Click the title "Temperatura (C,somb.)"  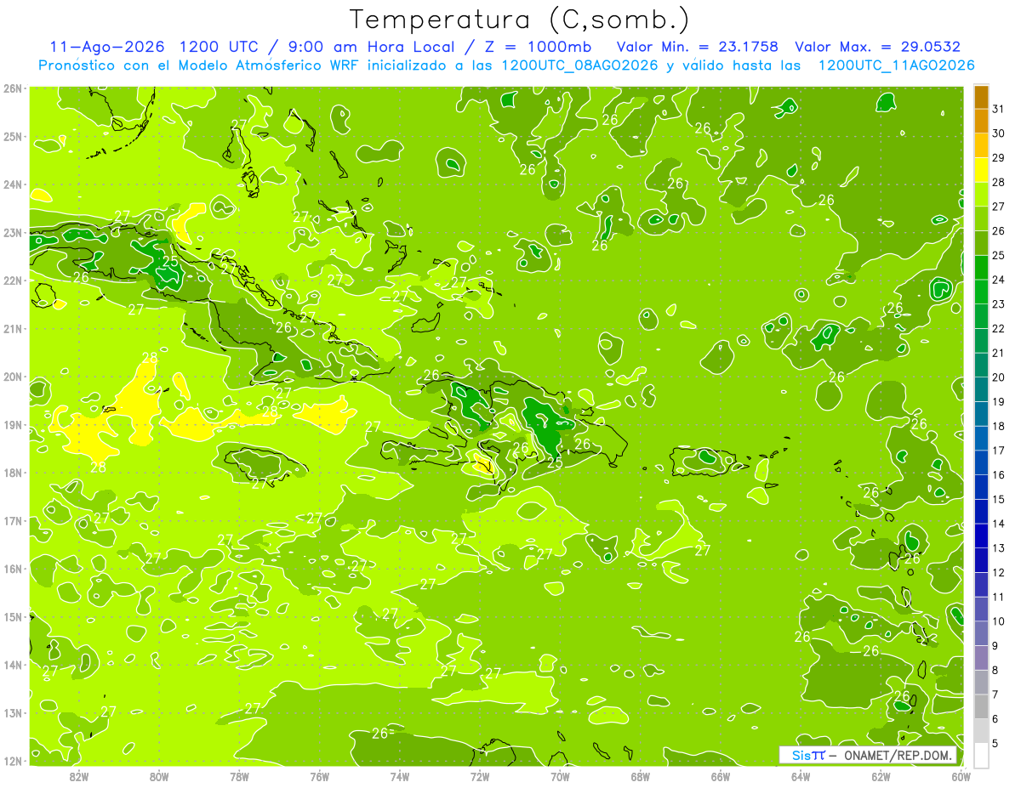pyautogui.click(x=519, y=20)
